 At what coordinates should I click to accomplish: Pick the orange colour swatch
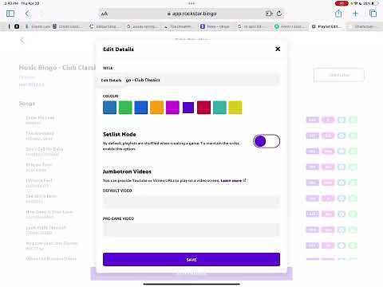pyautogui.click(x=156, y=108)
